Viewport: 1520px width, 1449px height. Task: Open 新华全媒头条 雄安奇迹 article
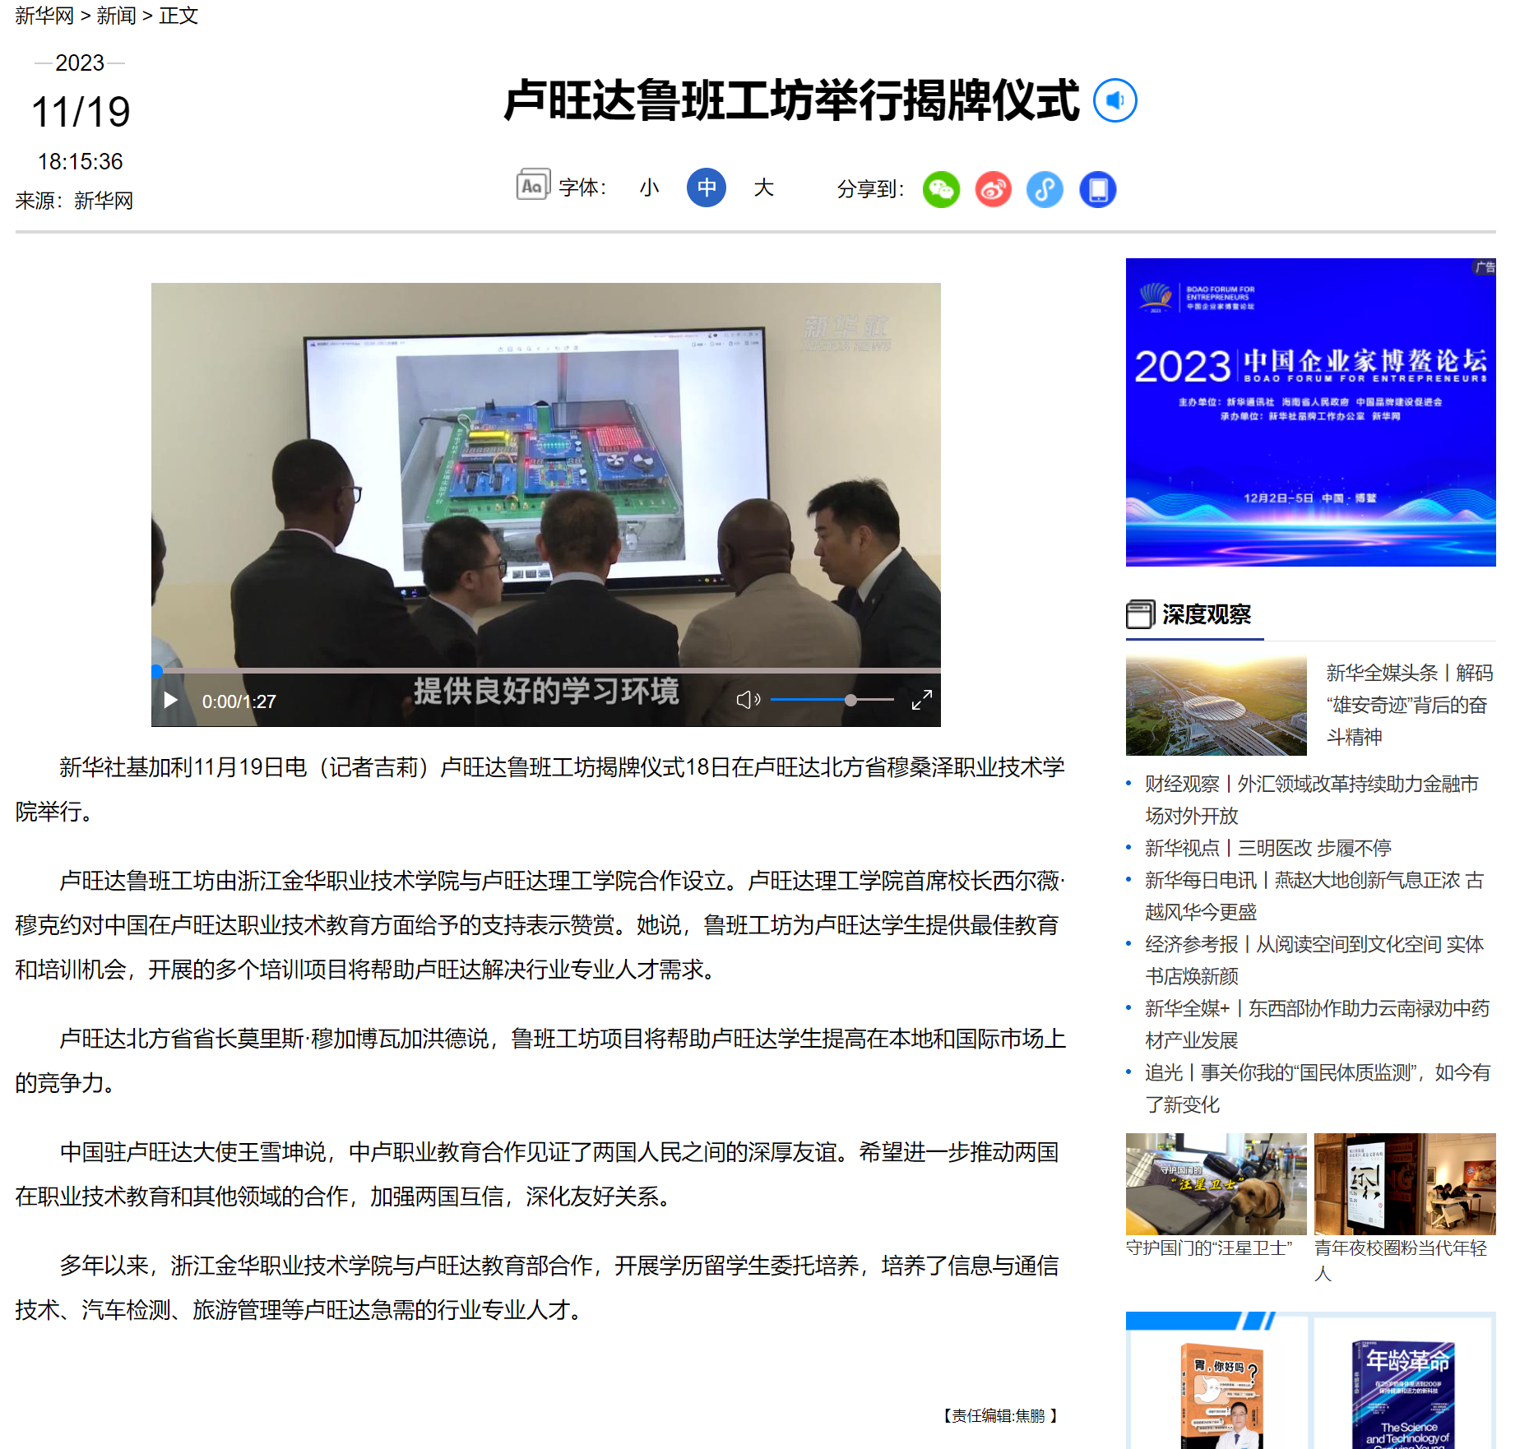coord(1409,705)
